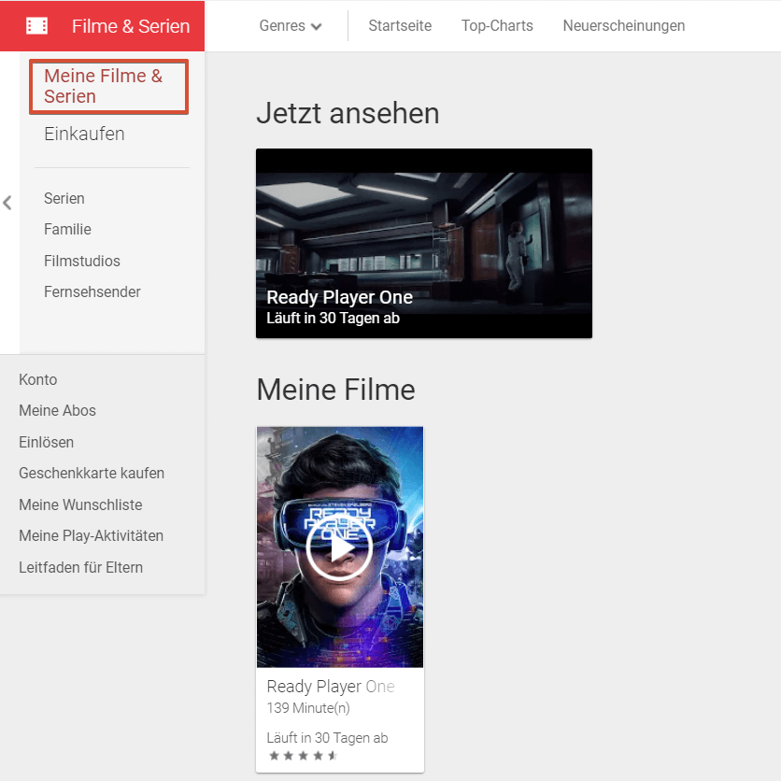
Task: Click the 'Meine Filme' section heading
Action: (335, 389)
